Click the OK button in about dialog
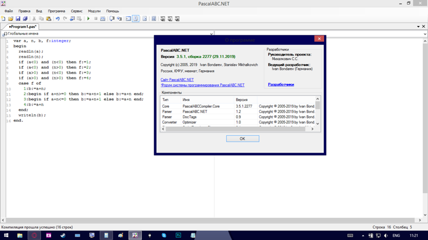Image resolution: width=428 pixels, height=240 pixels. point(243,139)
